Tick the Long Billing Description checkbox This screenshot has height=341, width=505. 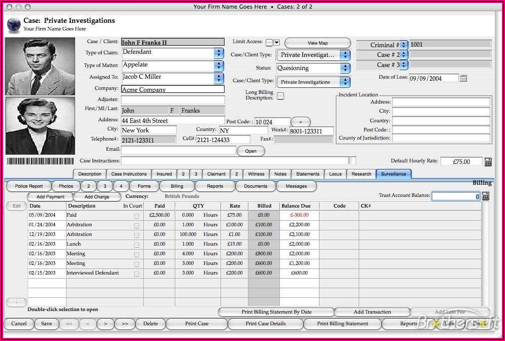coord(280,95)
